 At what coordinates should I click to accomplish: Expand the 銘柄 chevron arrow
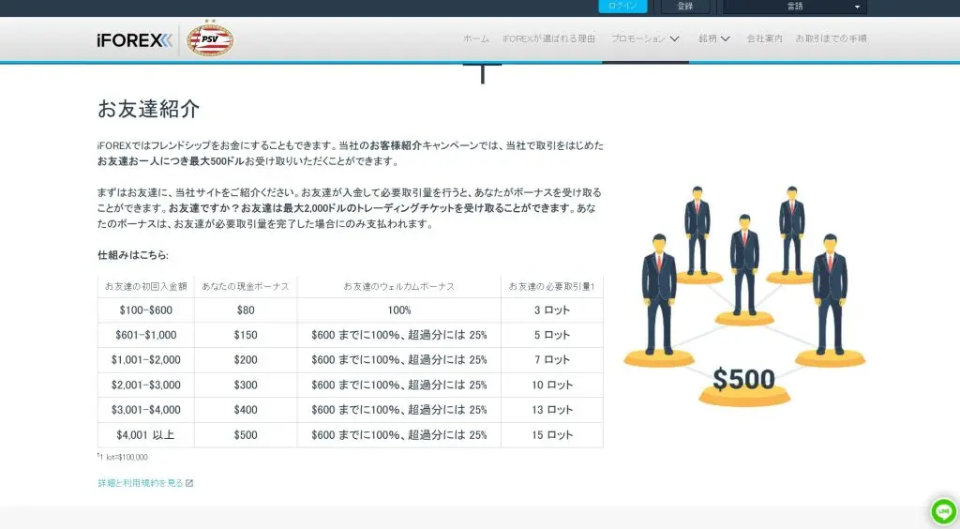tap(725, 39)
